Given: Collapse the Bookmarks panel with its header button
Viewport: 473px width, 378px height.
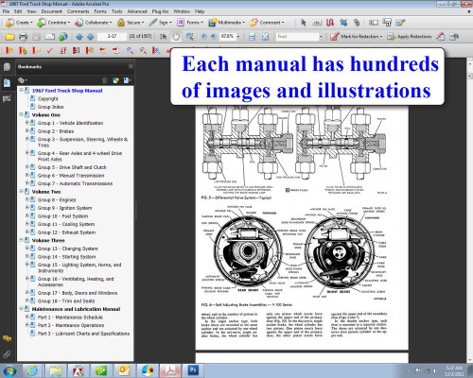Looking at the screenshot, I should (131, 66).
